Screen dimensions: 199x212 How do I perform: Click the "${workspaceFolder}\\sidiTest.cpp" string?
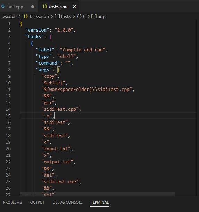click(86, 90)
